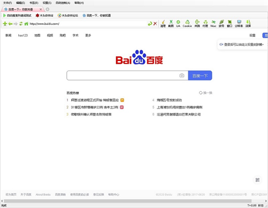The image size is (268, 208).
Task: Click the 关于百度 footer link
Action: pos(26,195)
